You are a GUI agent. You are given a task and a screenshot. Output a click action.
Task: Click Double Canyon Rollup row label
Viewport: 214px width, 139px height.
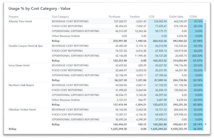(56, 61)
